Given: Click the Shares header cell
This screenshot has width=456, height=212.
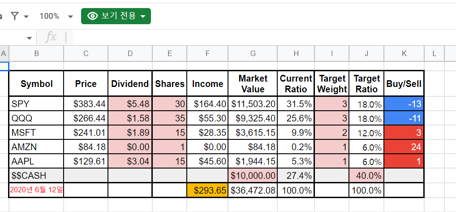Looking at the screenshot, I should (x=170, y=83).
